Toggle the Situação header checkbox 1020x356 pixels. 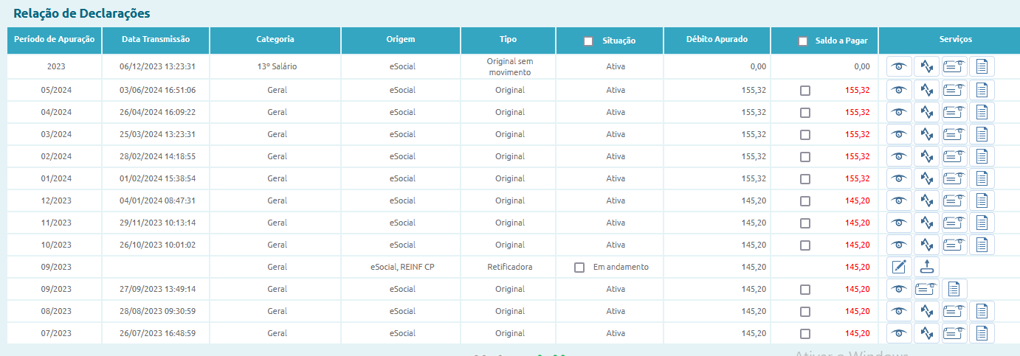588,41
